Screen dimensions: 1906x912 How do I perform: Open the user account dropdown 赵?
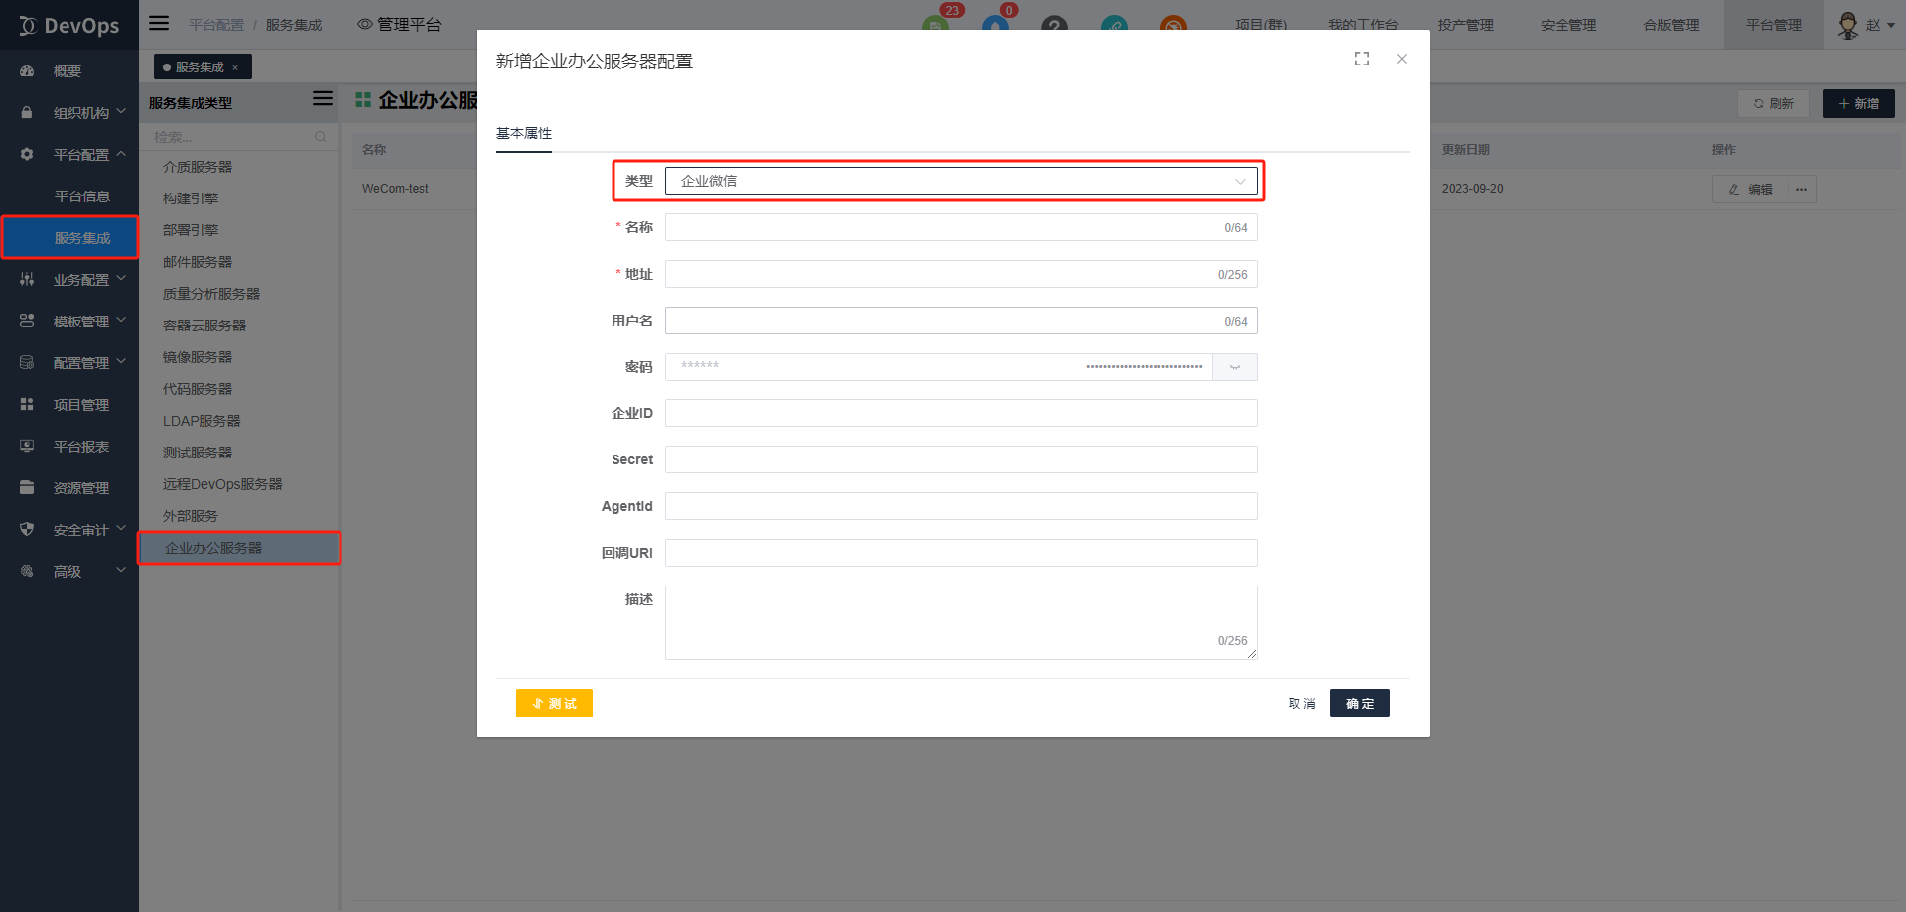1864,25
